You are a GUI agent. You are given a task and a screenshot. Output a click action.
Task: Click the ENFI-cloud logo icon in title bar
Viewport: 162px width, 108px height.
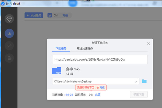pyautogui.click(x=3, y=4)
